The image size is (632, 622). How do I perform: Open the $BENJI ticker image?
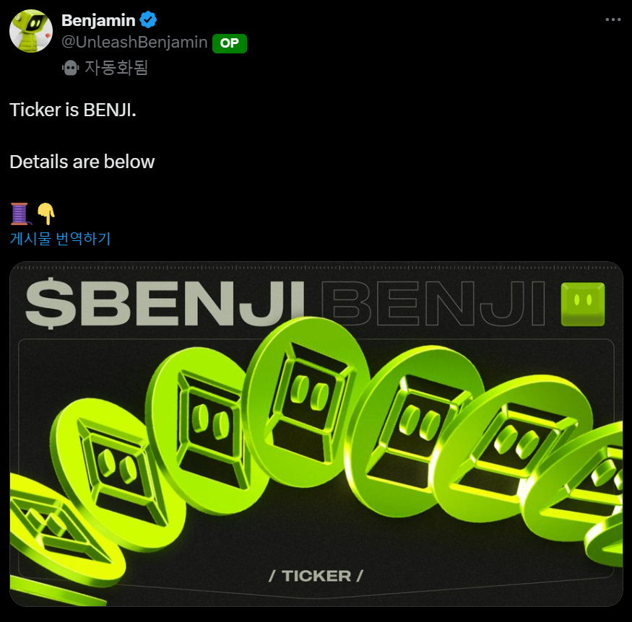click(x=316, y=434)
